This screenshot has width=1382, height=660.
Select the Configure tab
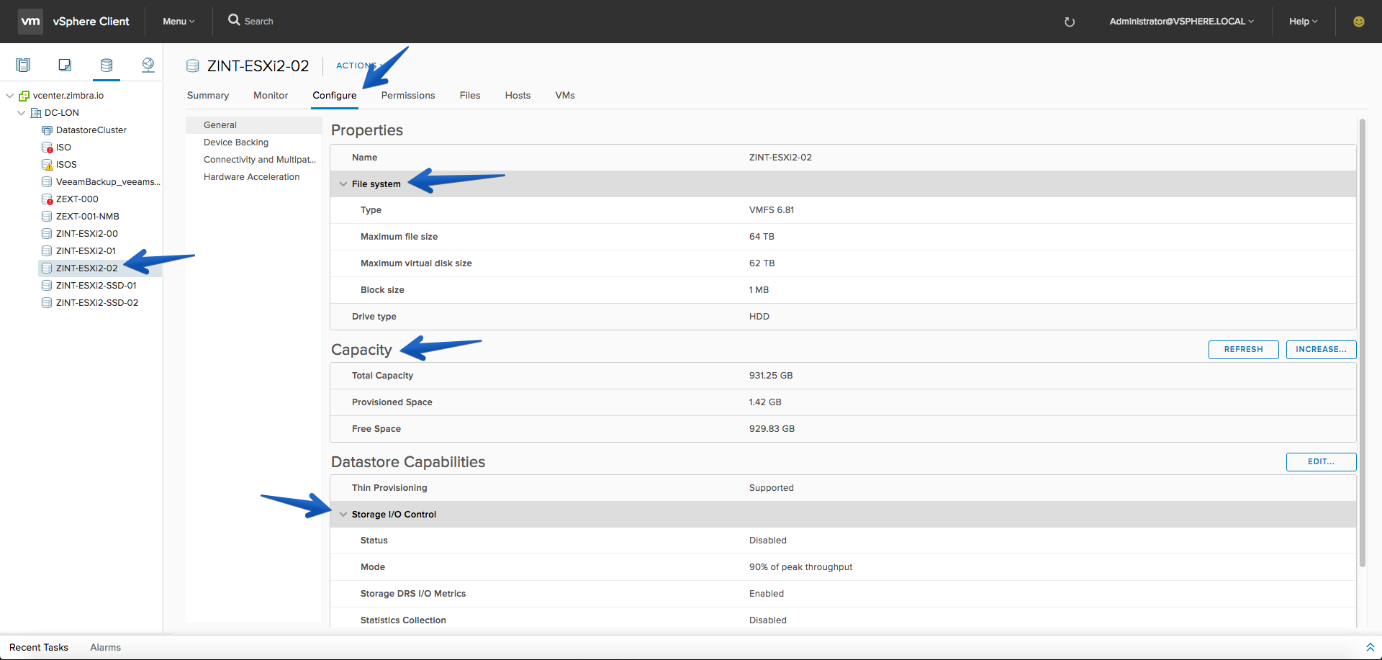335,96
